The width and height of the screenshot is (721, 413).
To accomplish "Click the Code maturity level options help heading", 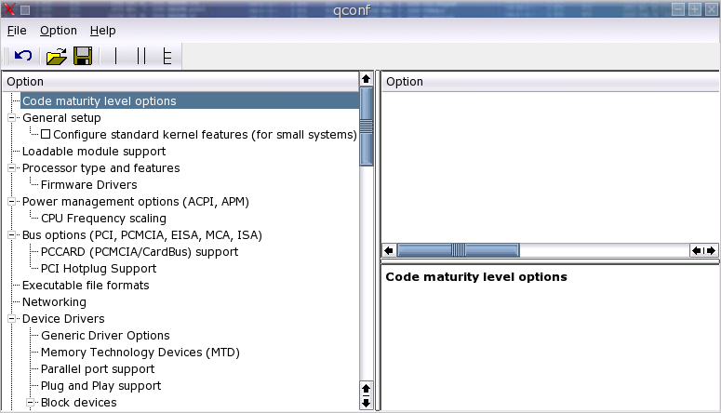I will (x=476, y=277).
